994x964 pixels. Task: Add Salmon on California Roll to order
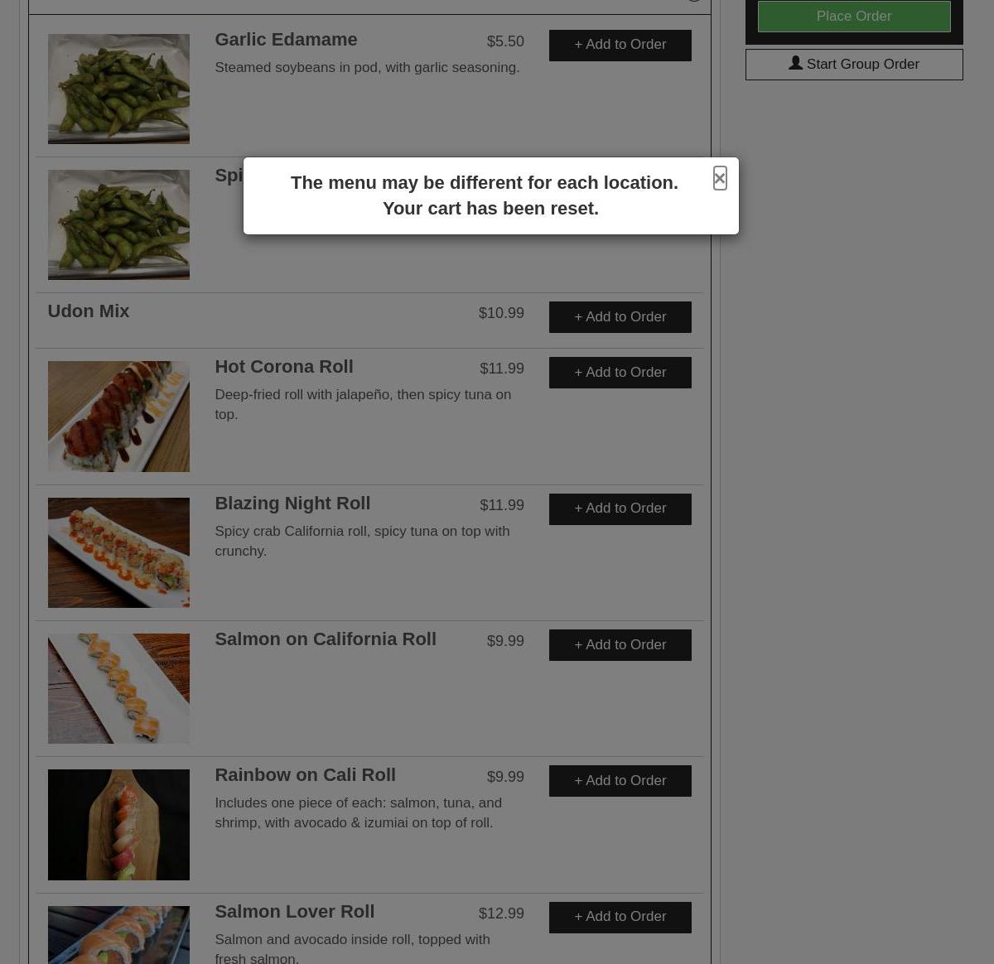point(620,645)
